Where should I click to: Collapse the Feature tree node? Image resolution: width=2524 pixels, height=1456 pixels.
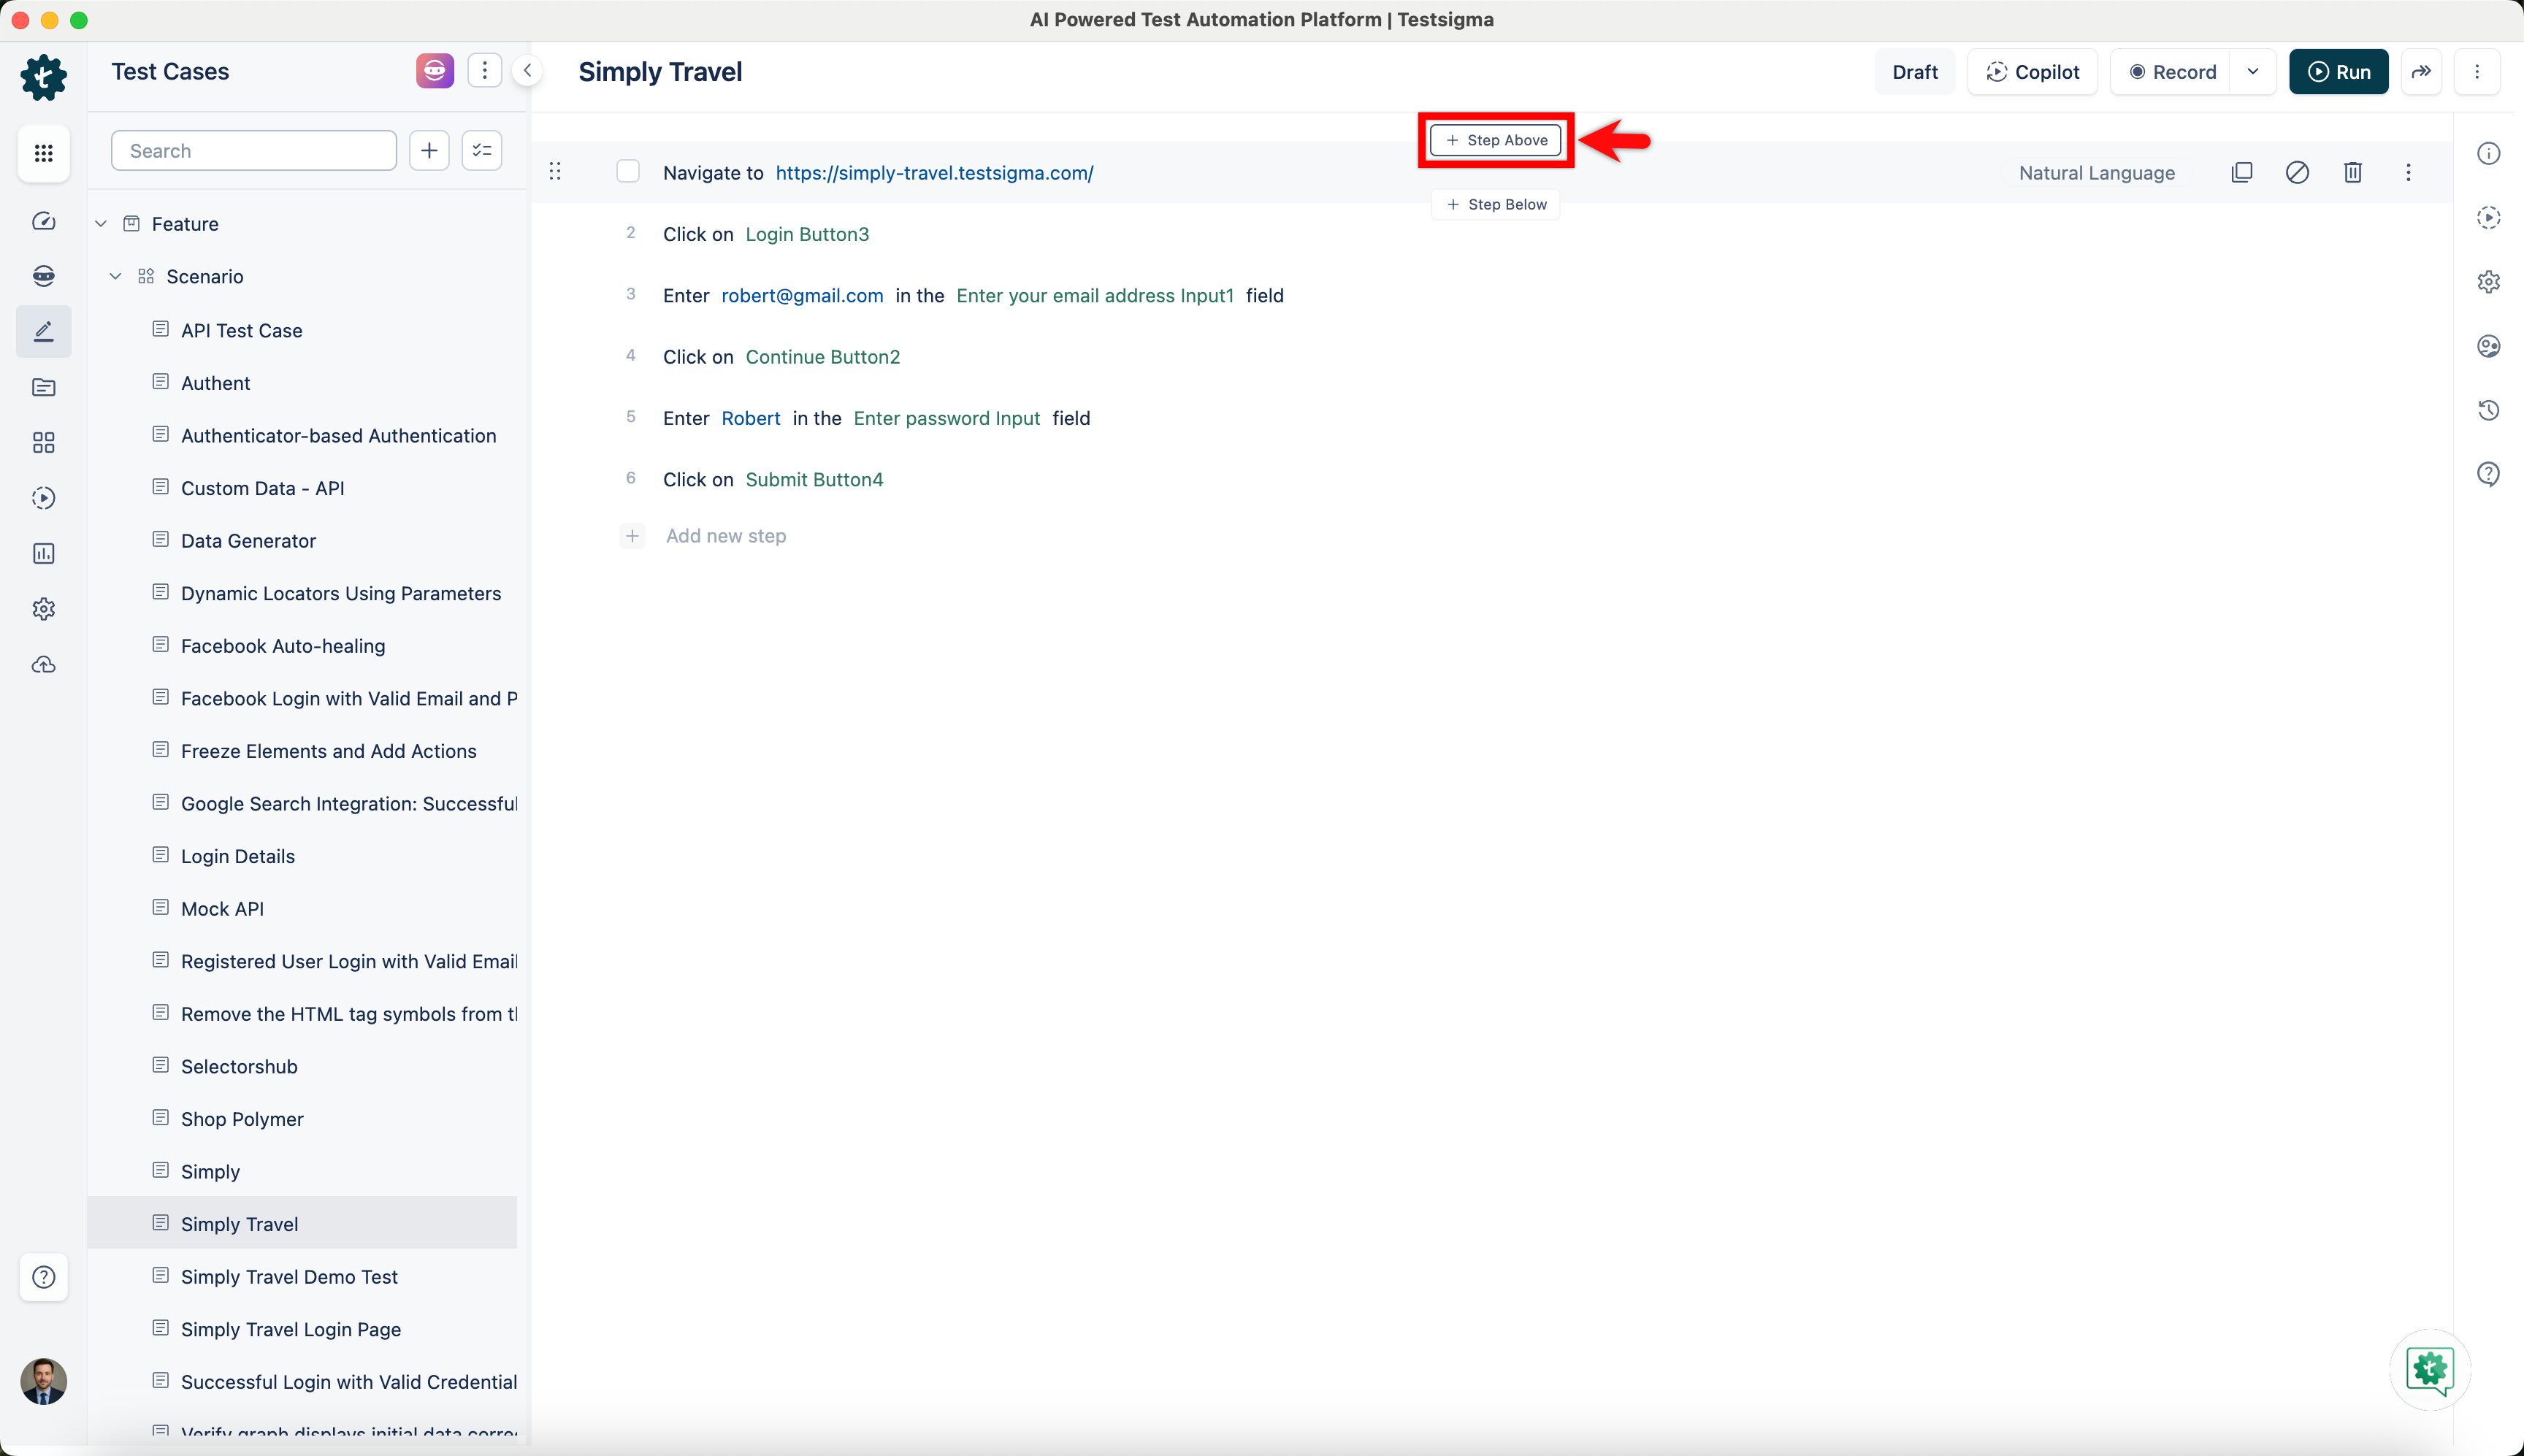(x=101, y=224)
